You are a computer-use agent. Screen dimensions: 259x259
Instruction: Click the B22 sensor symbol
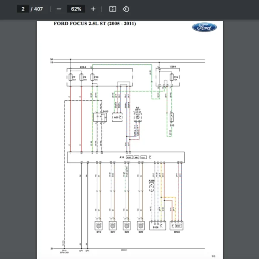click(126, 225)
